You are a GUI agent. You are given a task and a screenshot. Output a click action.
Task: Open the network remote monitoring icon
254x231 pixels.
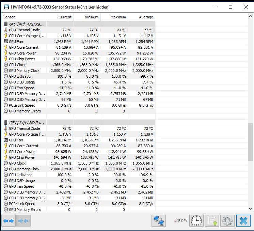click(159, 221)
